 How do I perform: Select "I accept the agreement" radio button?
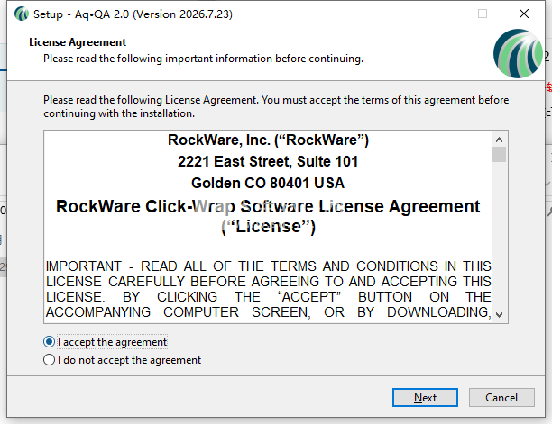pyautogui.click(x=49, y=342)
